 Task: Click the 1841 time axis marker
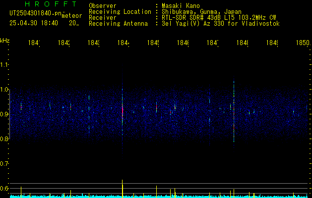[x=34, y=43]
